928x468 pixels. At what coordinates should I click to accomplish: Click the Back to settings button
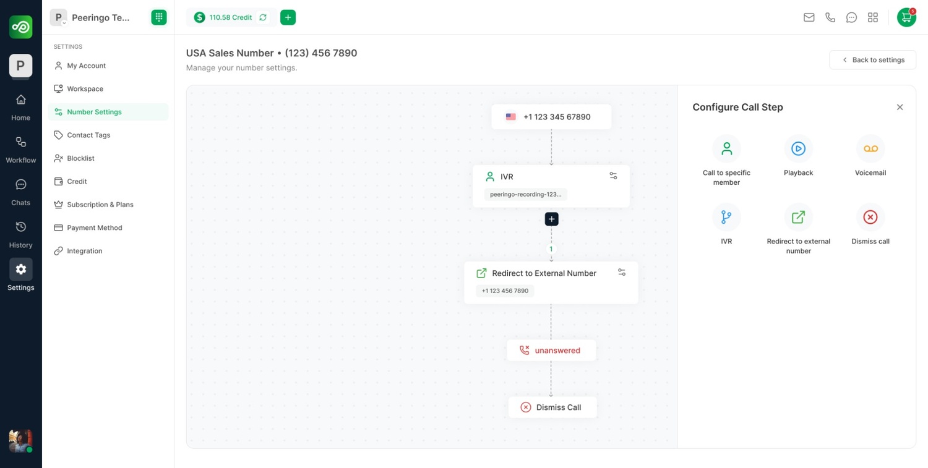872,60
